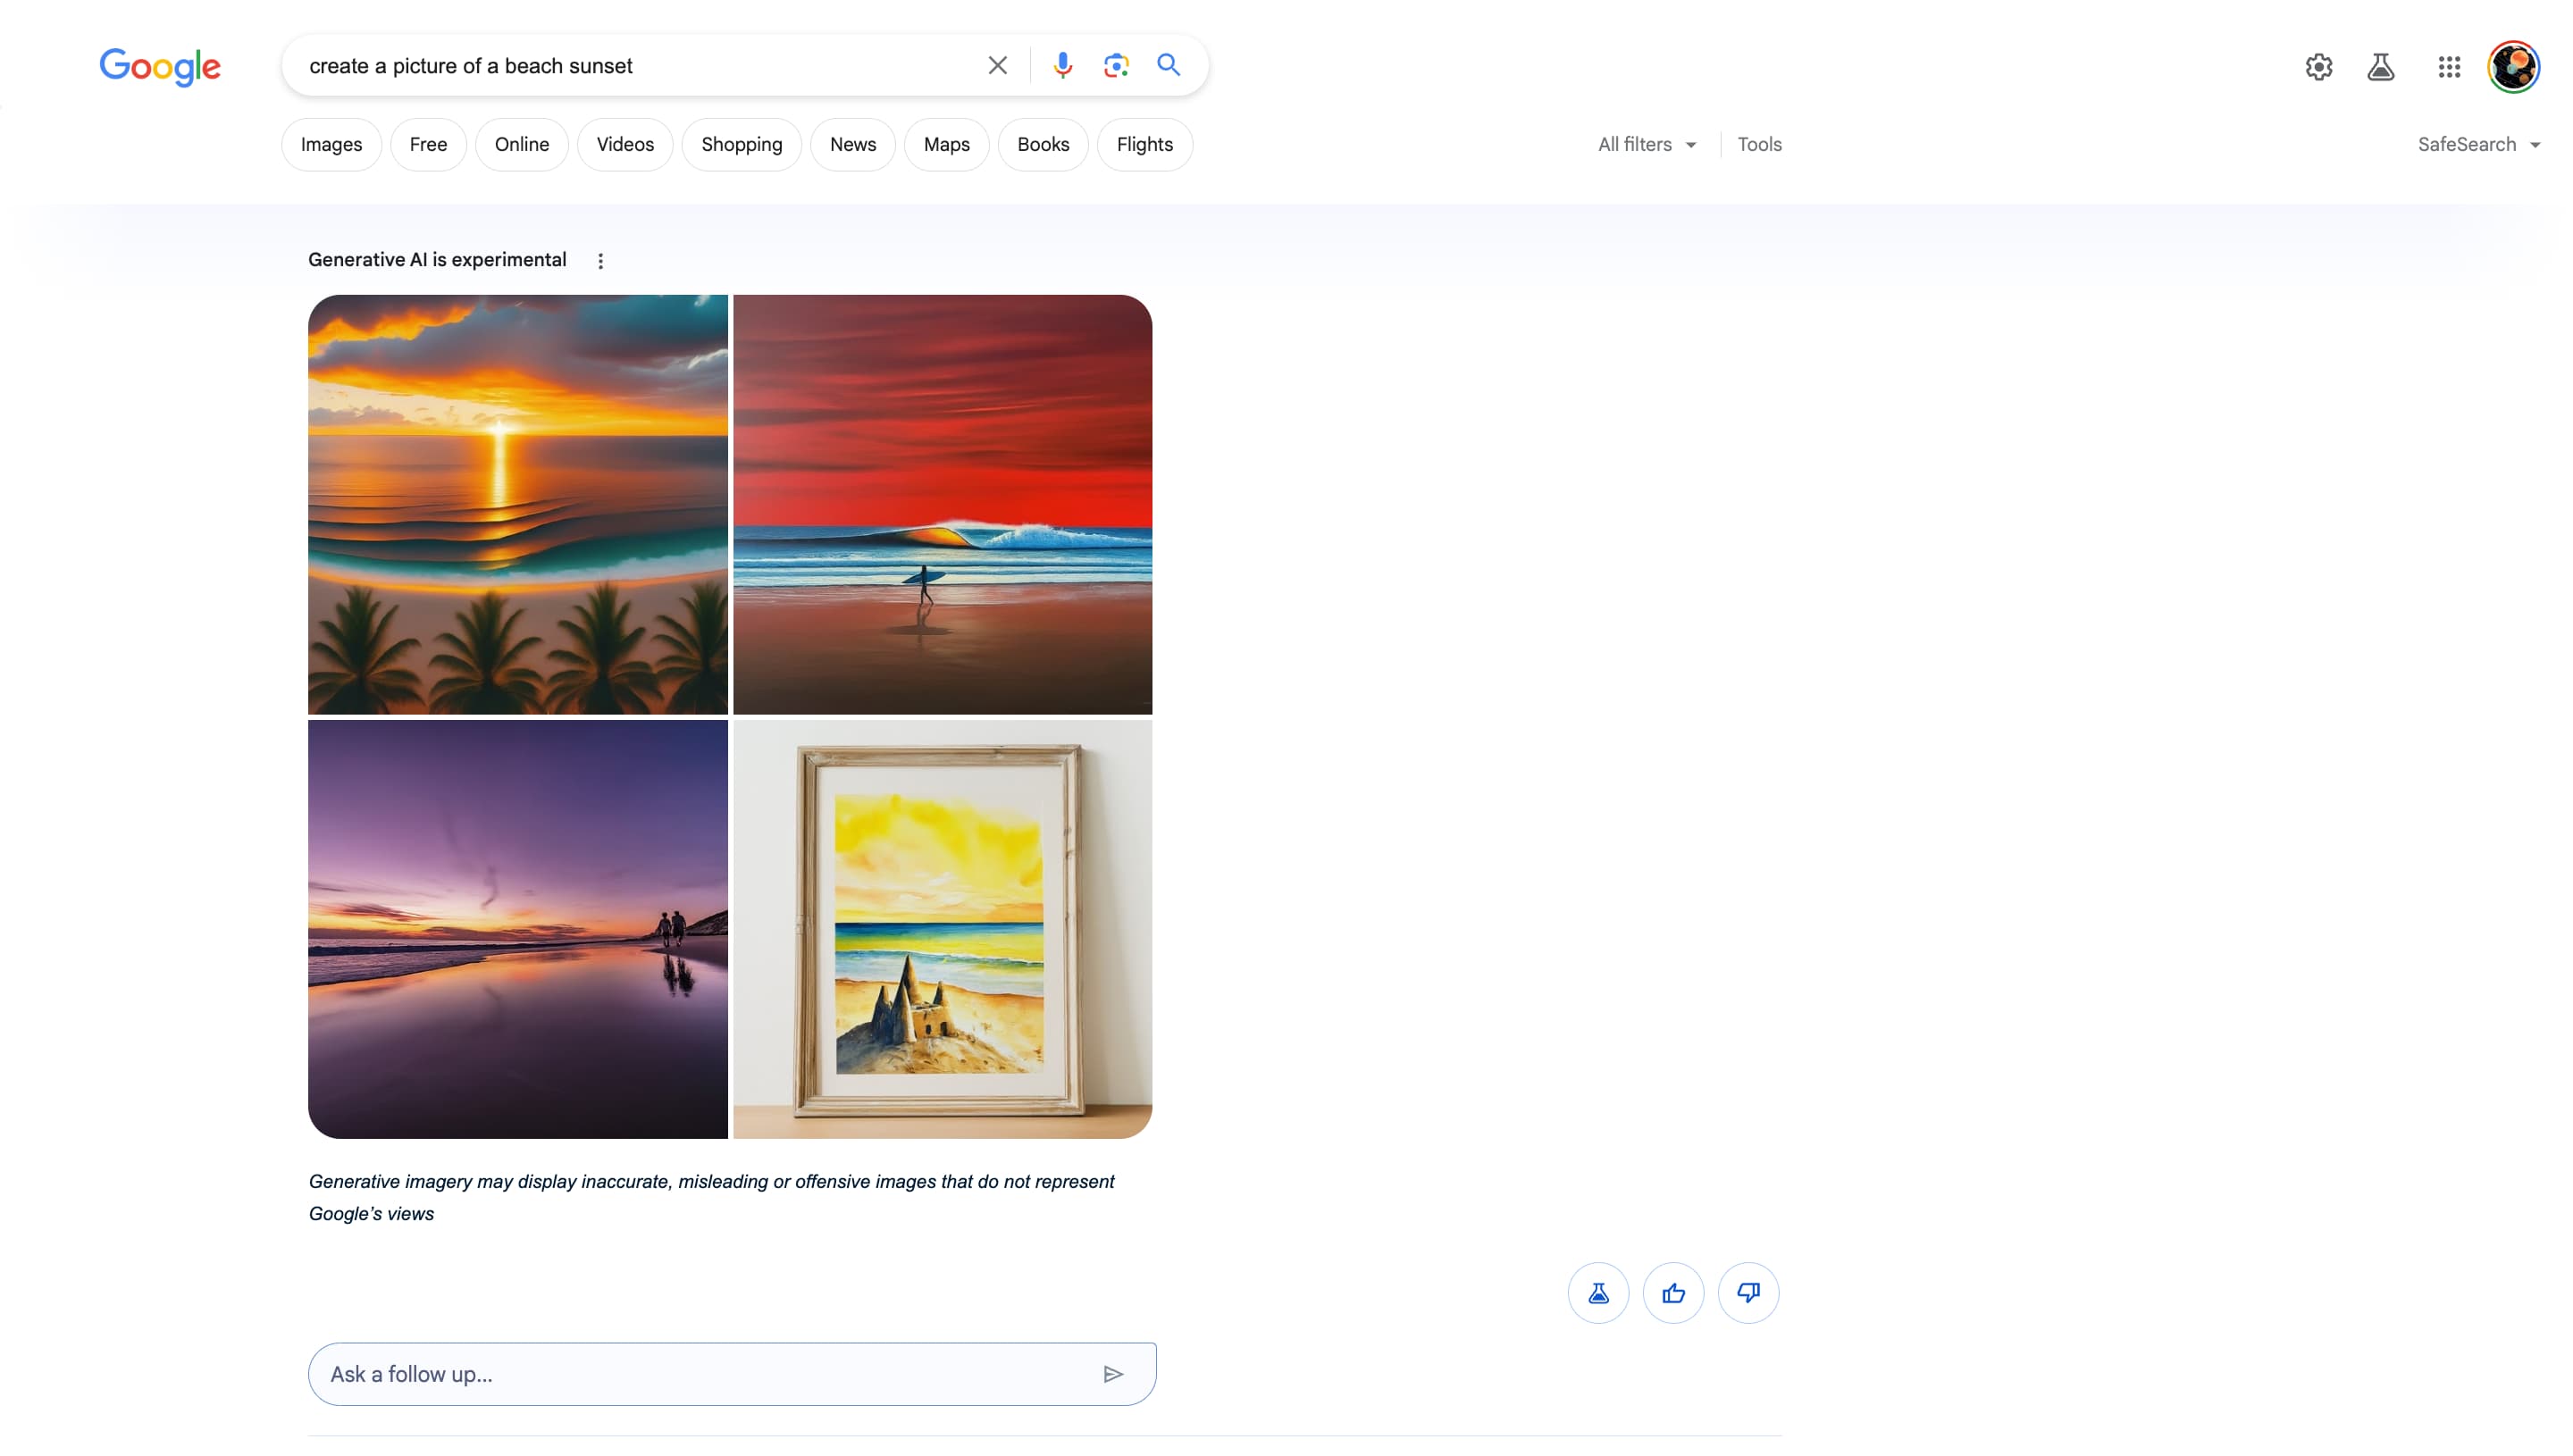2573x1456 pixels.
Task: Expand the All filters dropdown
Action: tap(1645, 144)
